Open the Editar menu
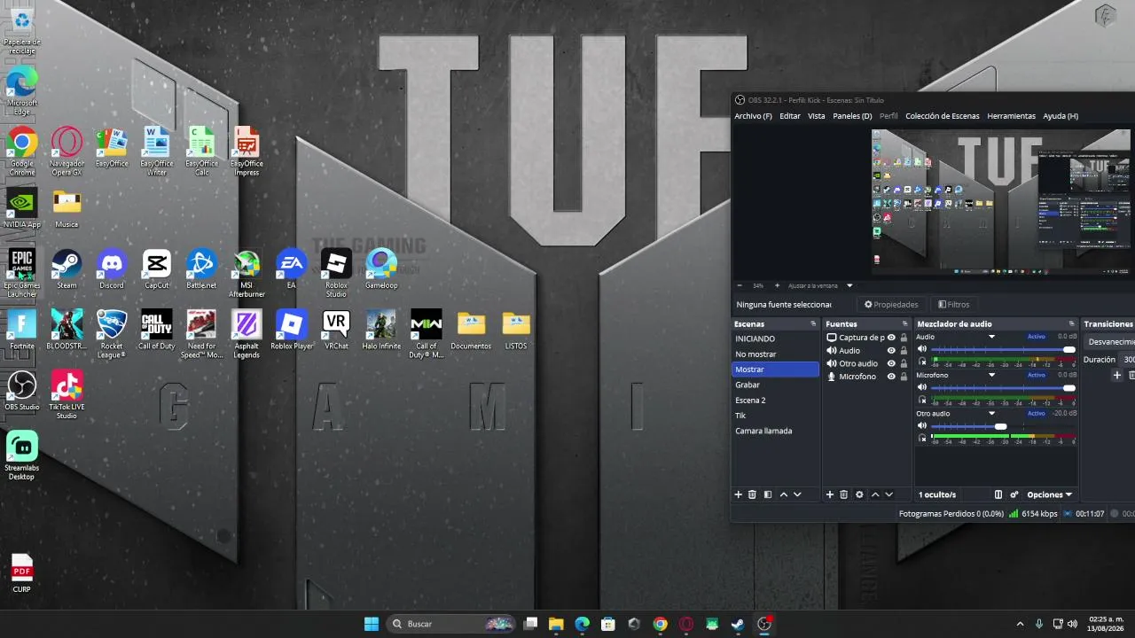Screen dimensions: 1135x638 (789, 116)
